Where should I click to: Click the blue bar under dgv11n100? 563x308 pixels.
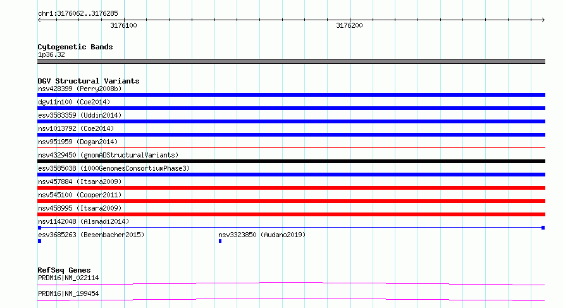[x=291, y=108]
